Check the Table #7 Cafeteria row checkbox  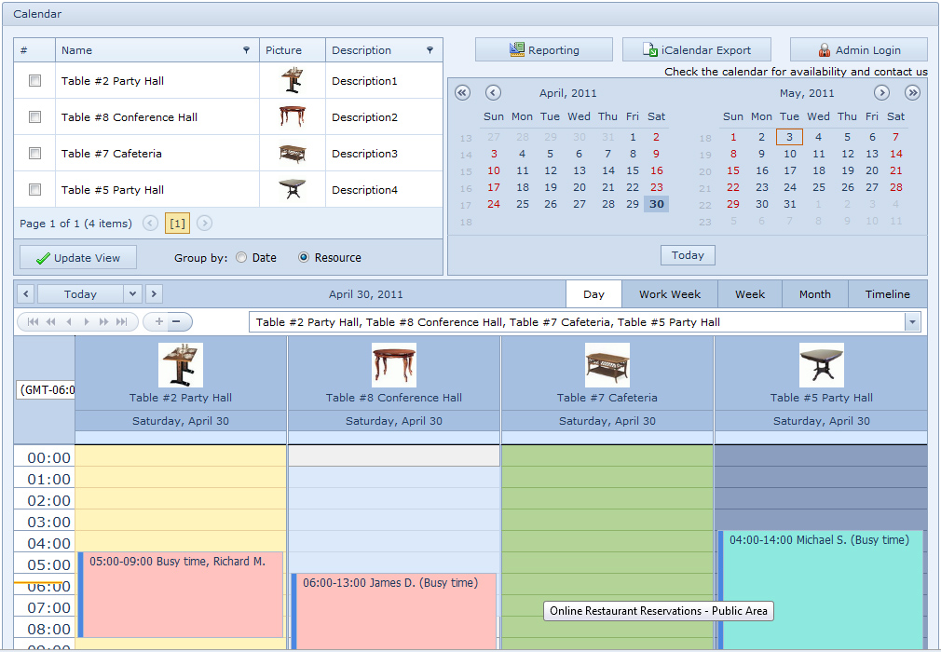pos(34,152)
